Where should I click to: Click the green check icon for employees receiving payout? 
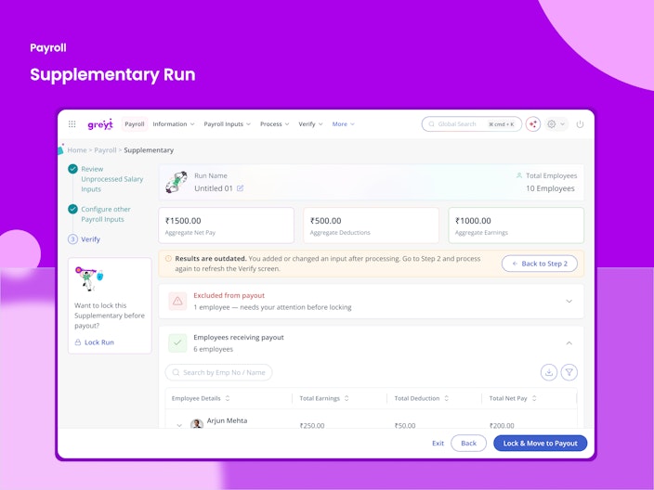(177, 343)
